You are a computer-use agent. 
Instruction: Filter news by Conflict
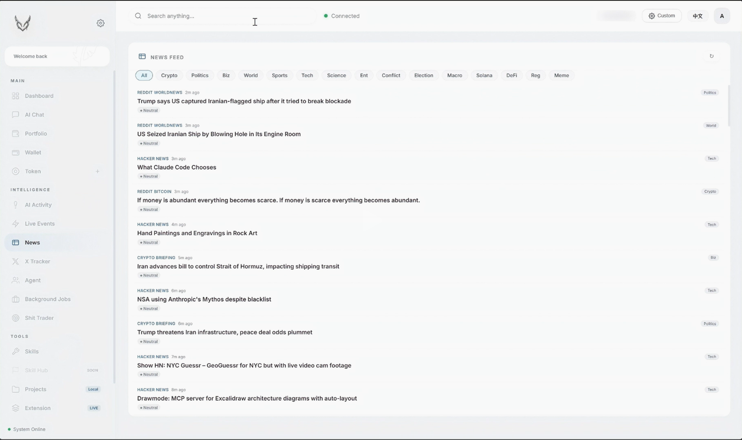pos(391,75)
